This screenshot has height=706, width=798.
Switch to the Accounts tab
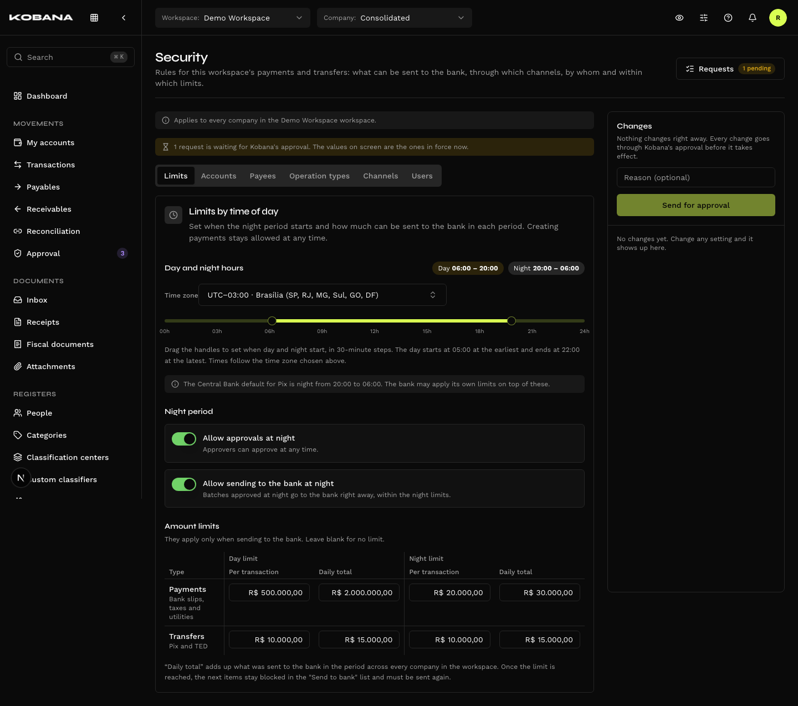(x=218, y=176)
